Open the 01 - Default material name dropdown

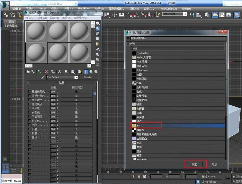pos(76,78)
